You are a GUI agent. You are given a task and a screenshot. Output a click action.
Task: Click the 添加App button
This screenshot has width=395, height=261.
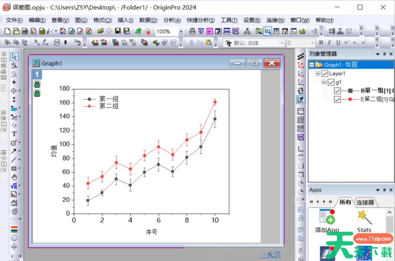tap(327, 221)
